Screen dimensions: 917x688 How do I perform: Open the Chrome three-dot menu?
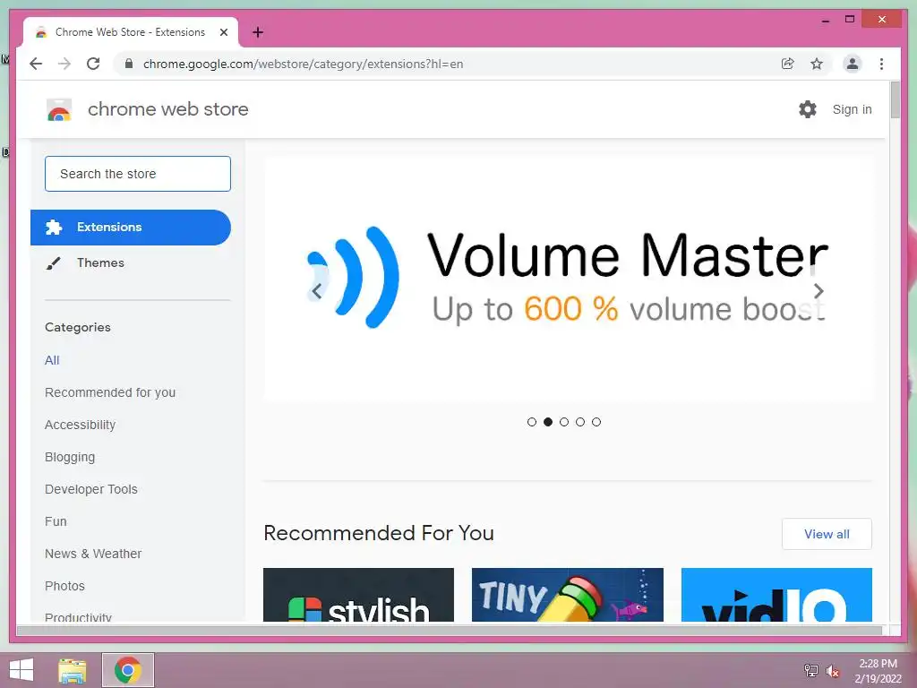pyautogui.click(x=881, y=64)
